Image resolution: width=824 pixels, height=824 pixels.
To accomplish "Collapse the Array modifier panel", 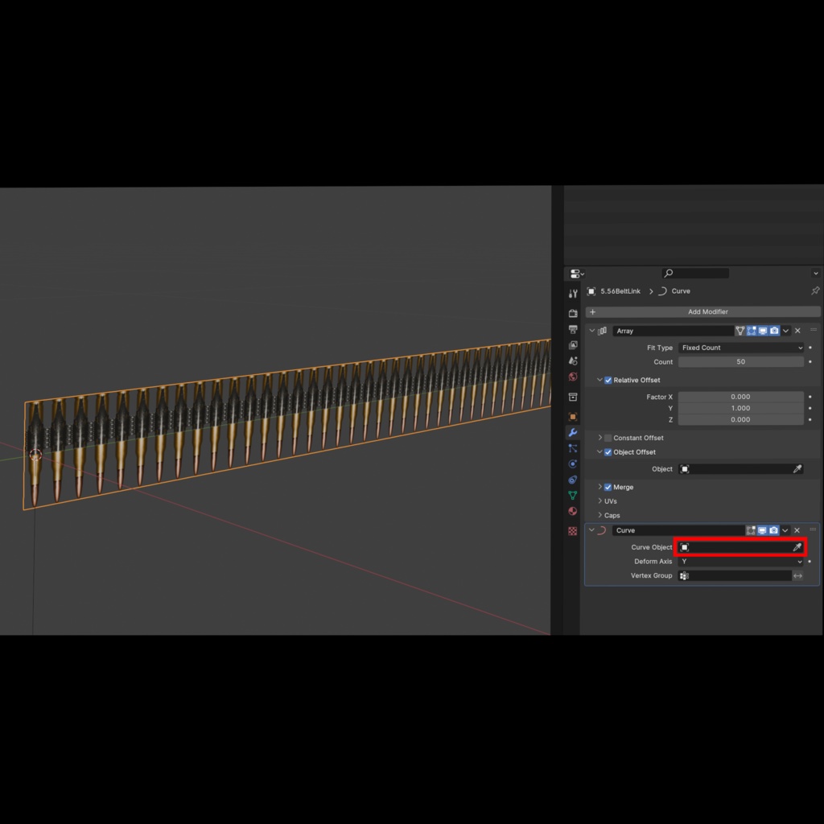I will point(591,331).
